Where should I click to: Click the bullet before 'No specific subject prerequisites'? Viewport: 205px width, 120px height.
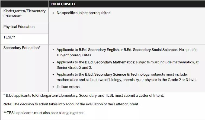click(53, 13)
